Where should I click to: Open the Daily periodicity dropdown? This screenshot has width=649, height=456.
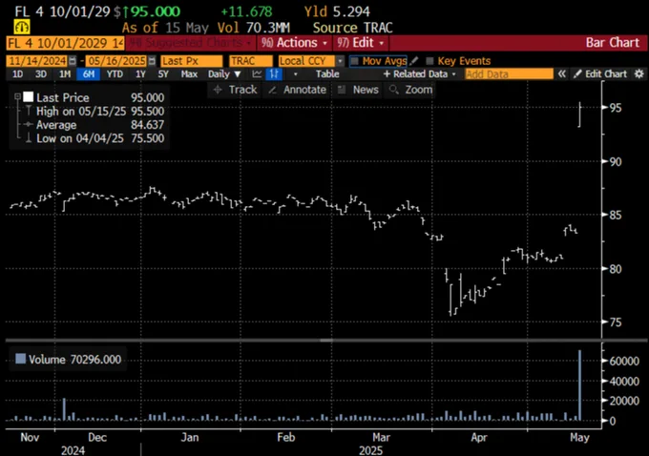pos(224,74)
